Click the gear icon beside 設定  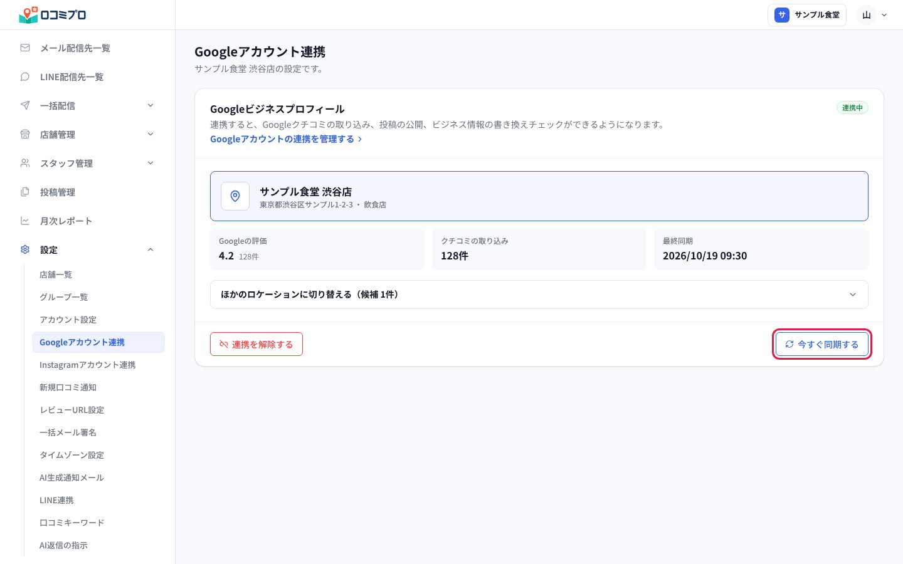click(x=25, y=249)
